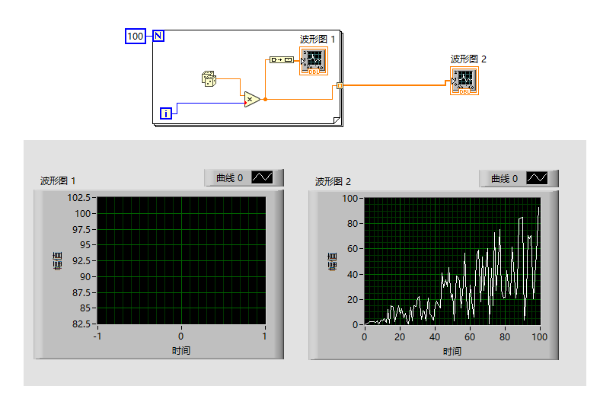Image resolution: width=600 pixels, height=405 pixels.
Task: Click the 波形图 2 terminal in the block diagram
Action: coord(464,81)
